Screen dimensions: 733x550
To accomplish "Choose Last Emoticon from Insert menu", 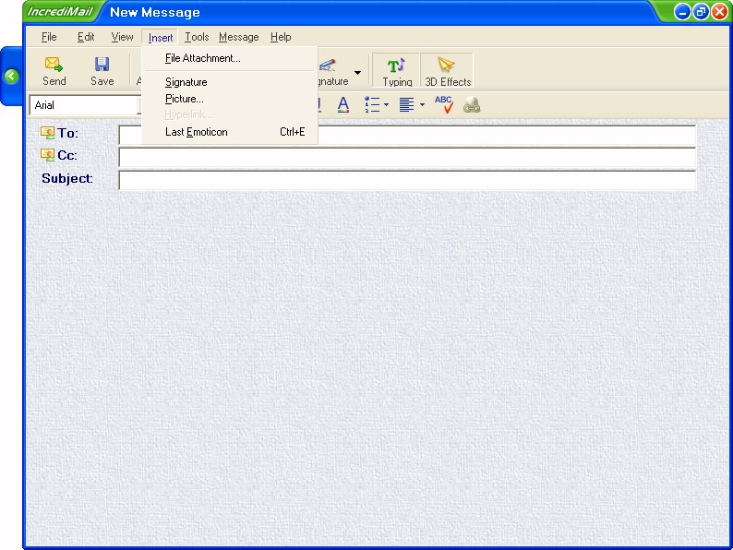I will [x=230, y=132].
